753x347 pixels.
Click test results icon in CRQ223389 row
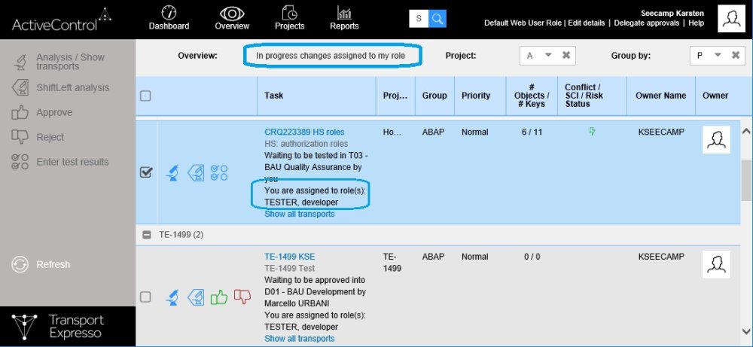(x=219, y=172)
